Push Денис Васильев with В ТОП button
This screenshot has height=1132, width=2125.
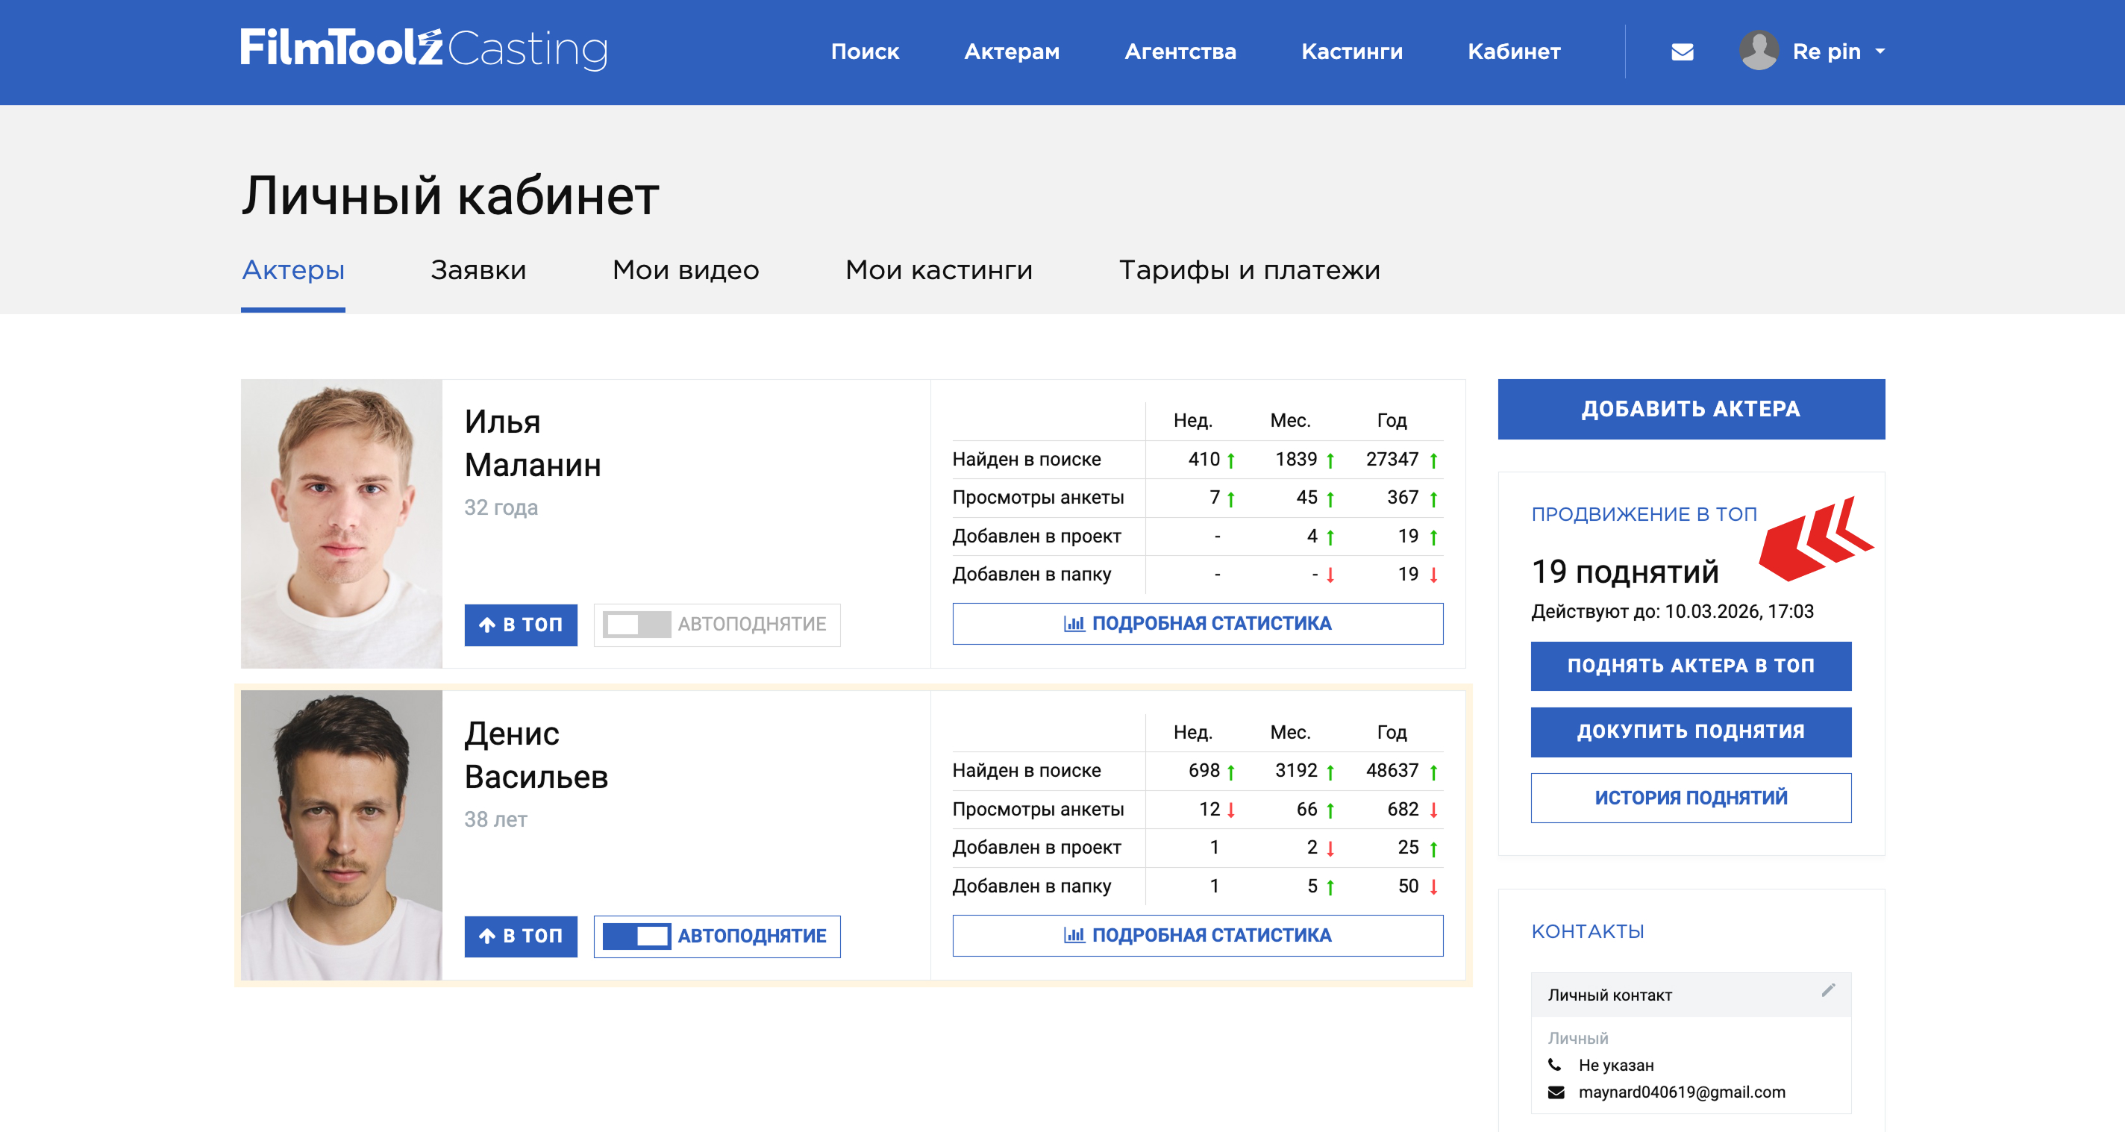(x=521, y=936)
